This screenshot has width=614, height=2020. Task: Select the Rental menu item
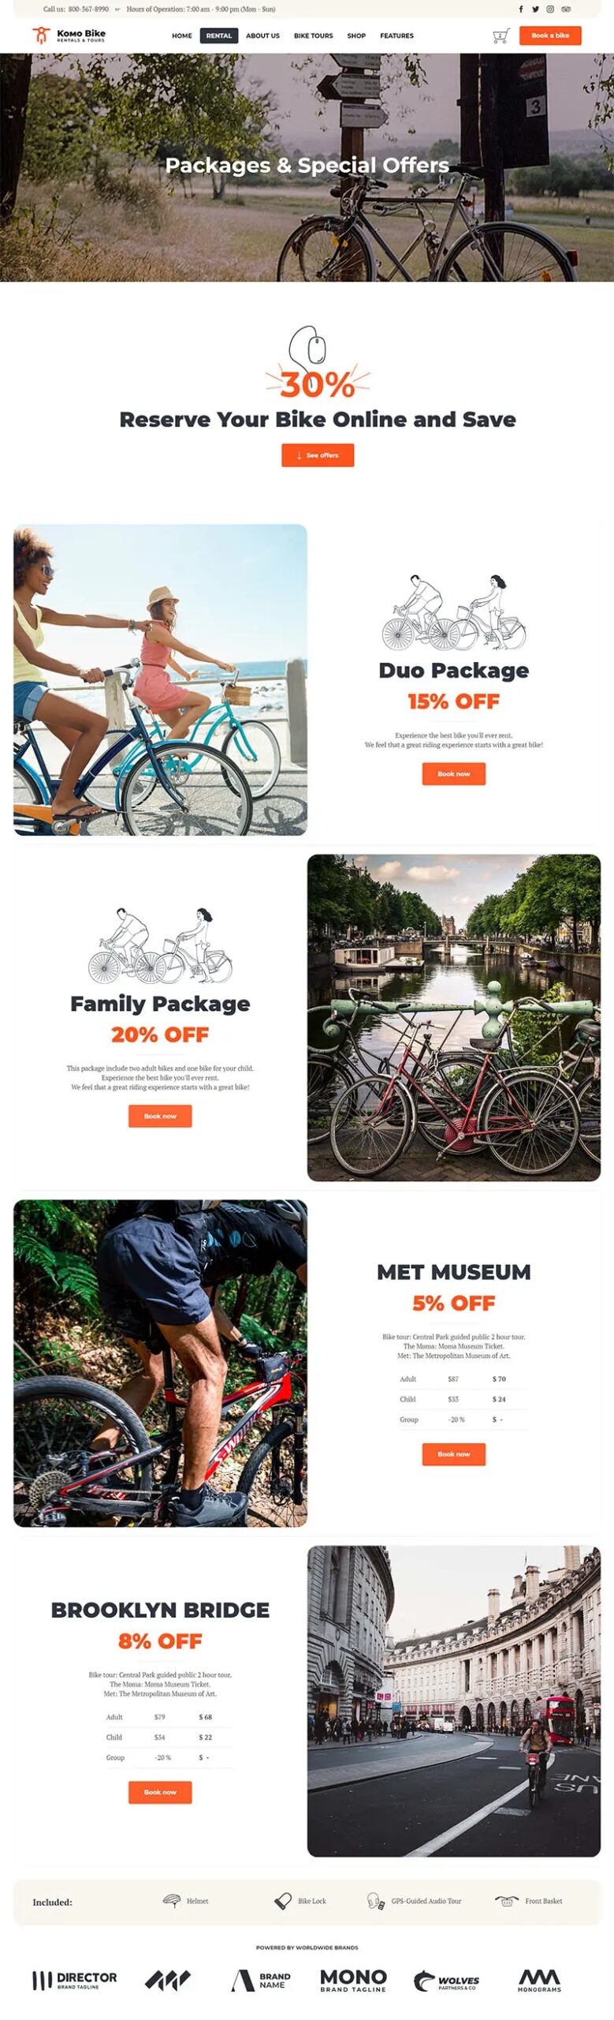219,36
